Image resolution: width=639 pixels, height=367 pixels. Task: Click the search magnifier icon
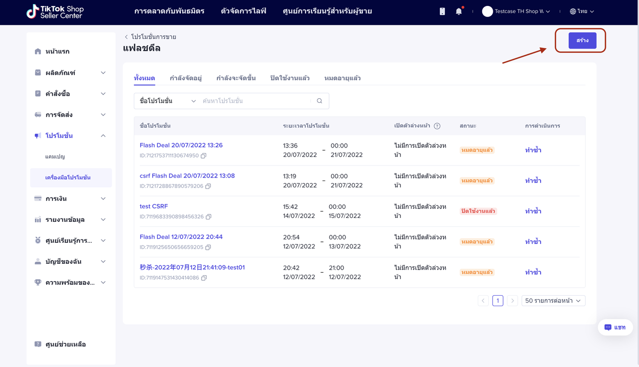pos(319,101)
